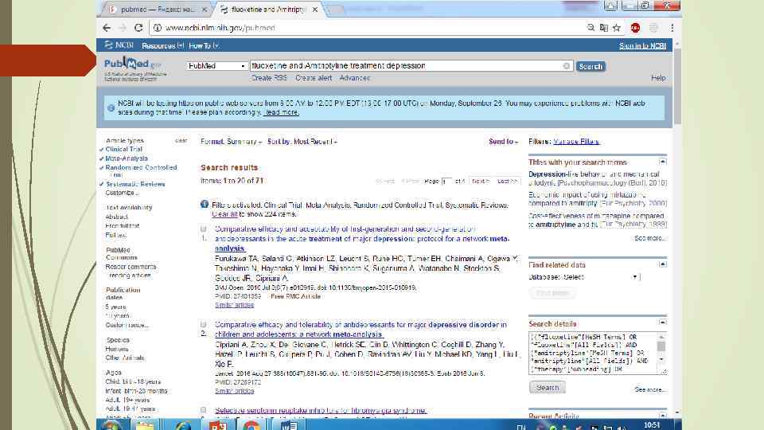Image resolution: width=764 pixels, height=430 pixels.
Task: Open the Windows Start button
Action: [111, 425]
